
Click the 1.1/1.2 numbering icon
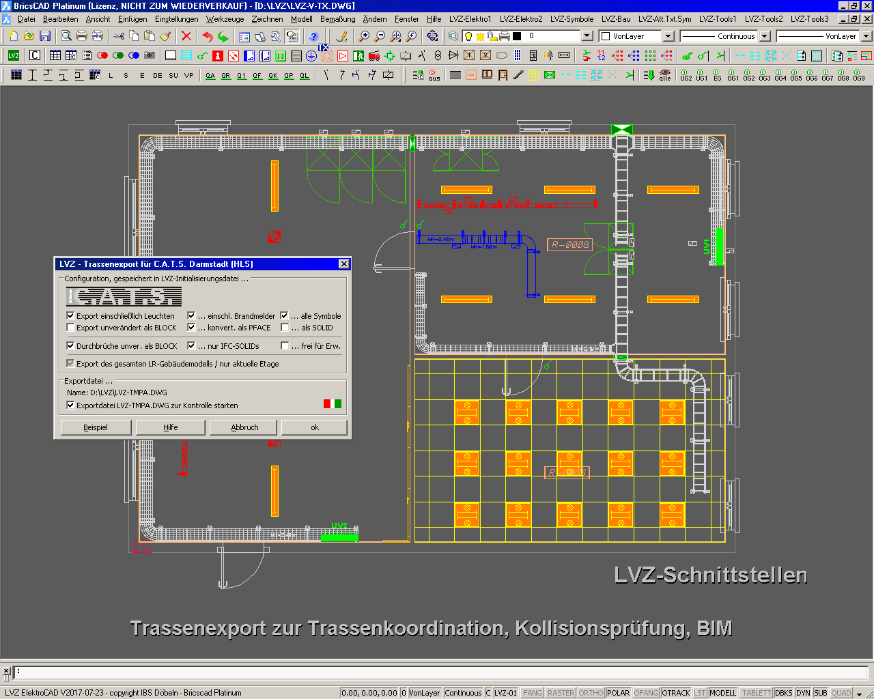coord(601,55)
